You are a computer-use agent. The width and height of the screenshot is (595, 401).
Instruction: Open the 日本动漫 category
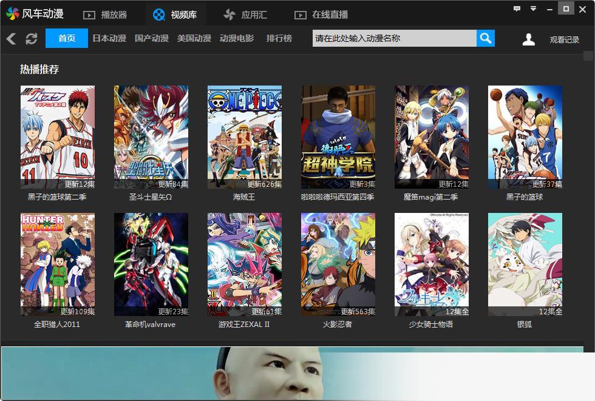coord(109,38)
